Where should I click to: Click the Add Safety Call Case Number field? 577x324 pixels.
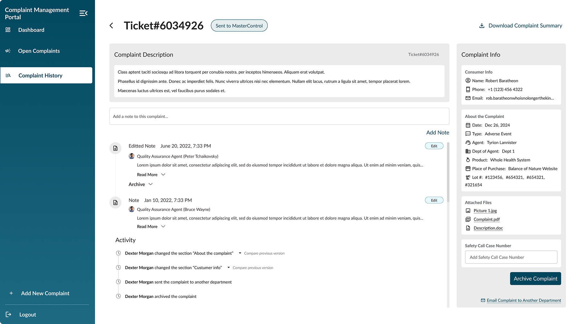pyautogui.click(x=511, y=257)
